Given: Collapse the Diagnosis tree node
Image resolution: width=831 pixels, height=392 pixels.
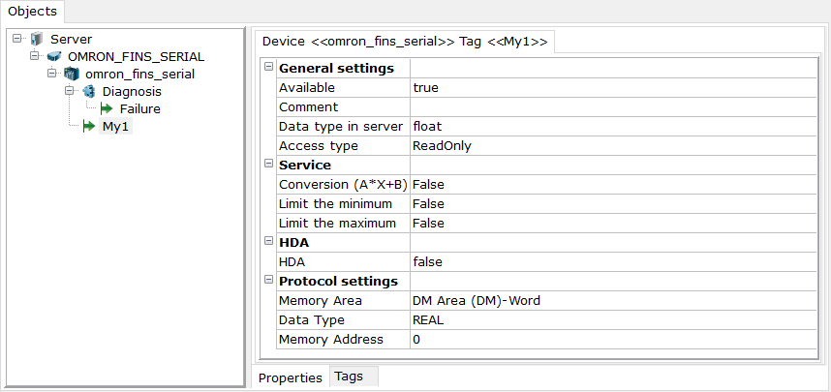Looking at the screenshot, I should tap(70, 91).
